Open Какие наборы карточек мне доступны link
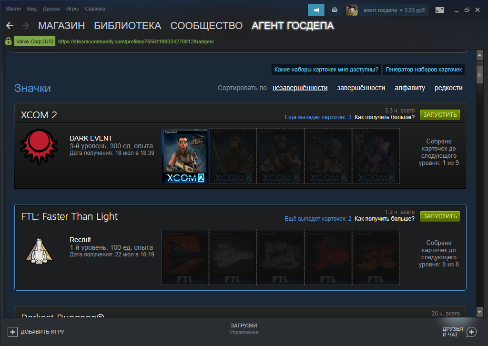 [x=326, y=70]
